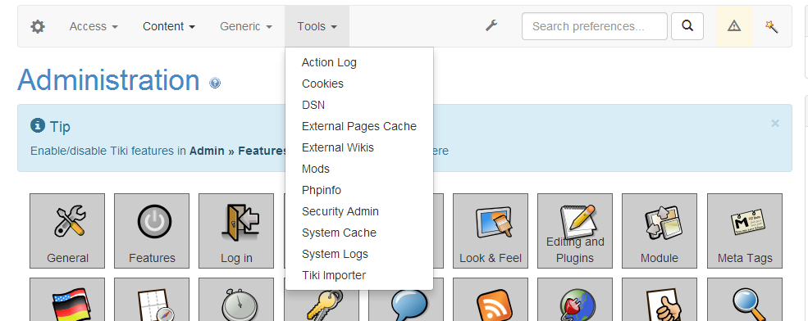Select Mods from Tools menu
This screenshot has height=321, width=808.
(x=359, y=169)
